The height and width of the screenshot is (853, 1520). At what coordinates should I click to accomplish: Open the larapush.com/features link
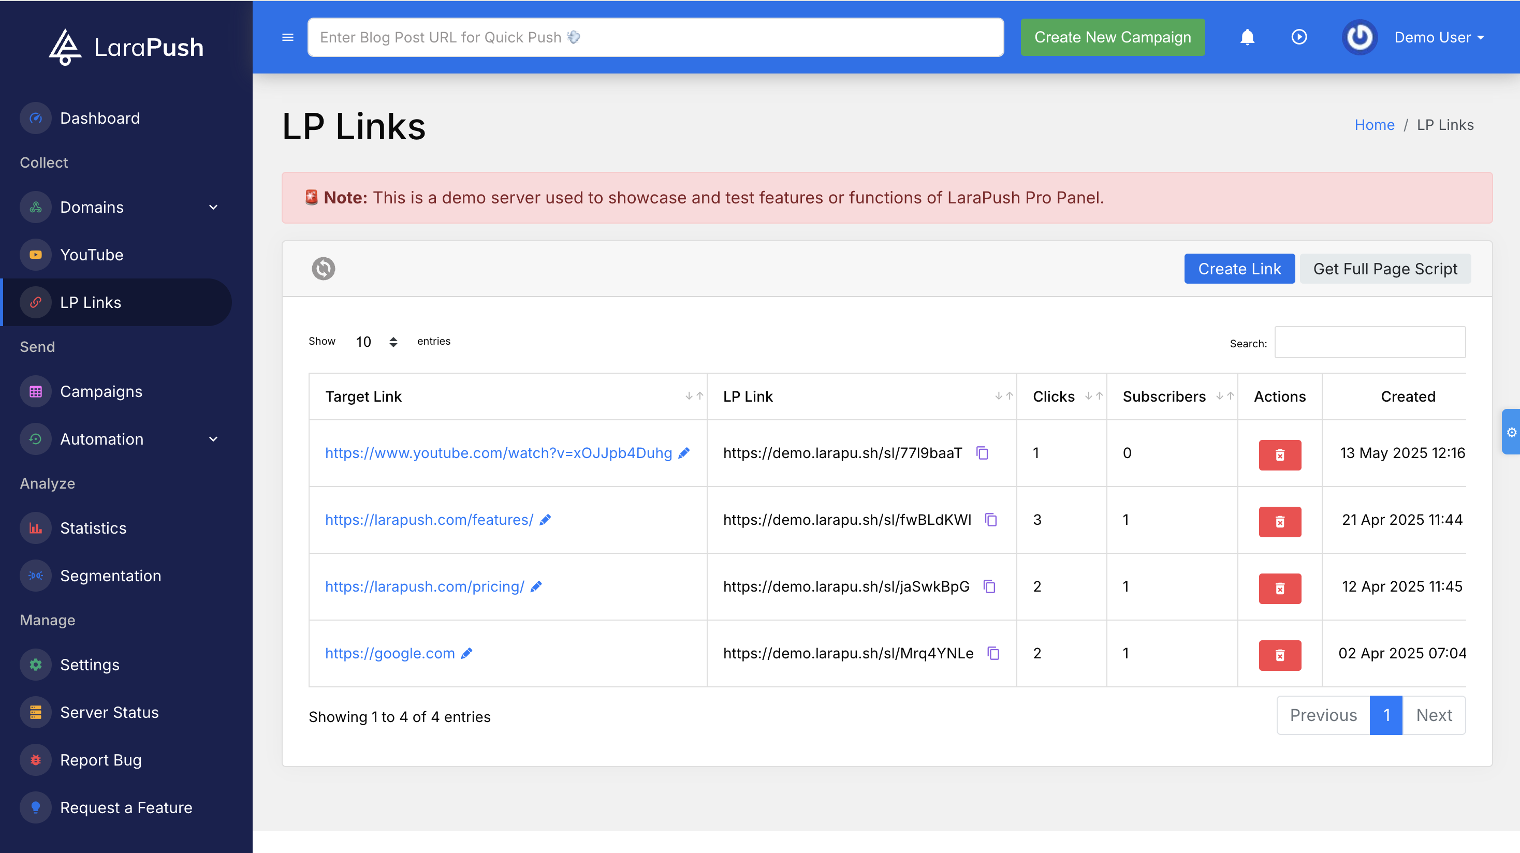pyautogui.click(x=429, y=520)
